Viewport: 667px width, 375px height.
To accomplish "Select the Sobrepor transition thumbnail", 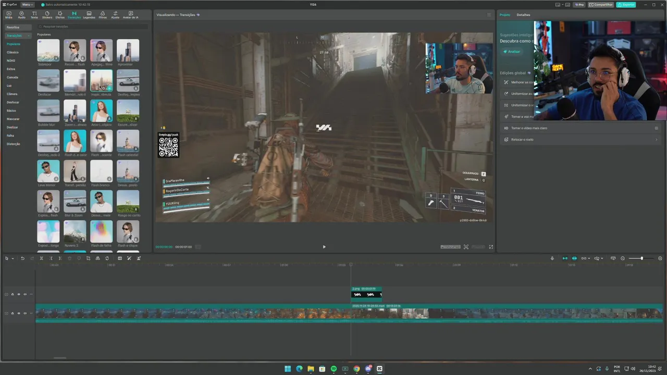I will pos(48,50).
